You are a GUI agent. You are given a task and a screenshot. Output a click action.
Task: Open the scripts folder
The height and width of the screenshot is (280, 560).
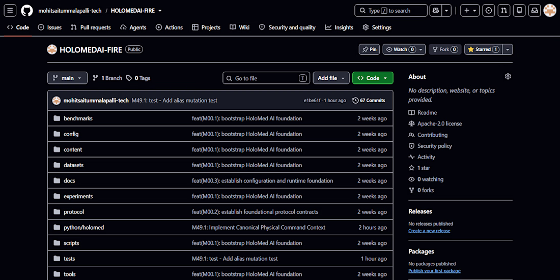tap(71, 243)
